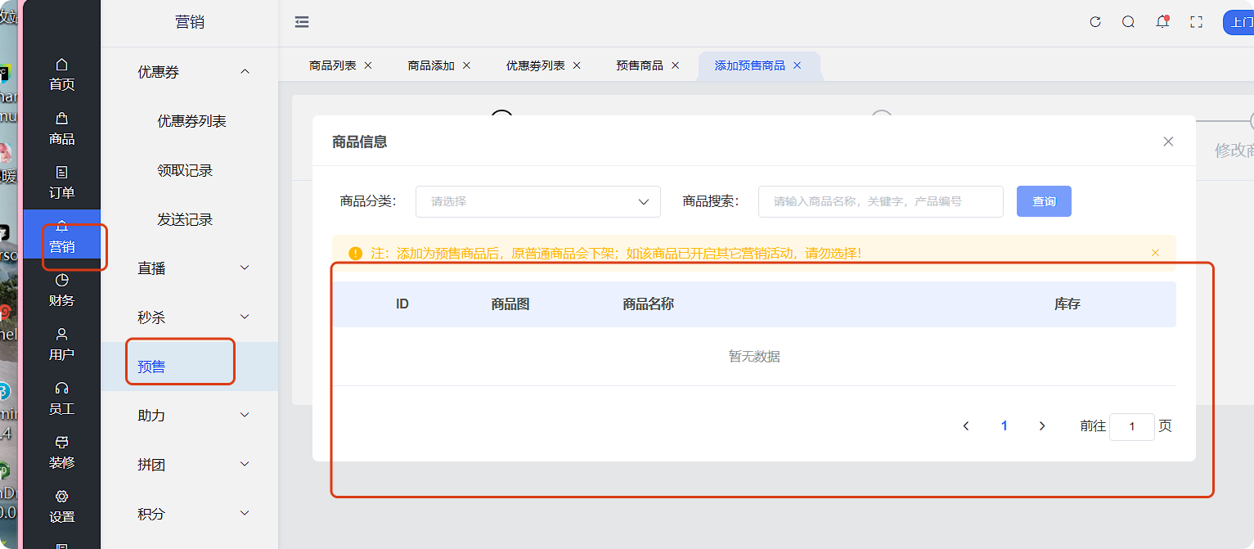Image resolution: width=1254 pixels, height=549 pixels.
Task: Click the refresh icon in top bar
Action: coord(1095,22)
